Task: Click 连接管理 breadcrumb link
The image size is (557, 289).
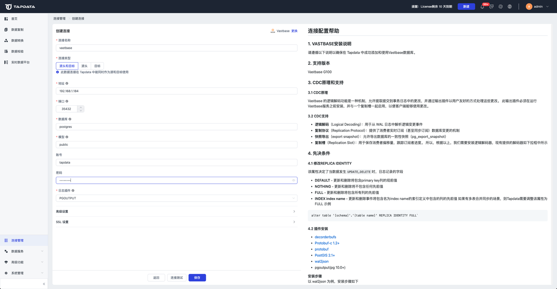Action: pos(59,19)
